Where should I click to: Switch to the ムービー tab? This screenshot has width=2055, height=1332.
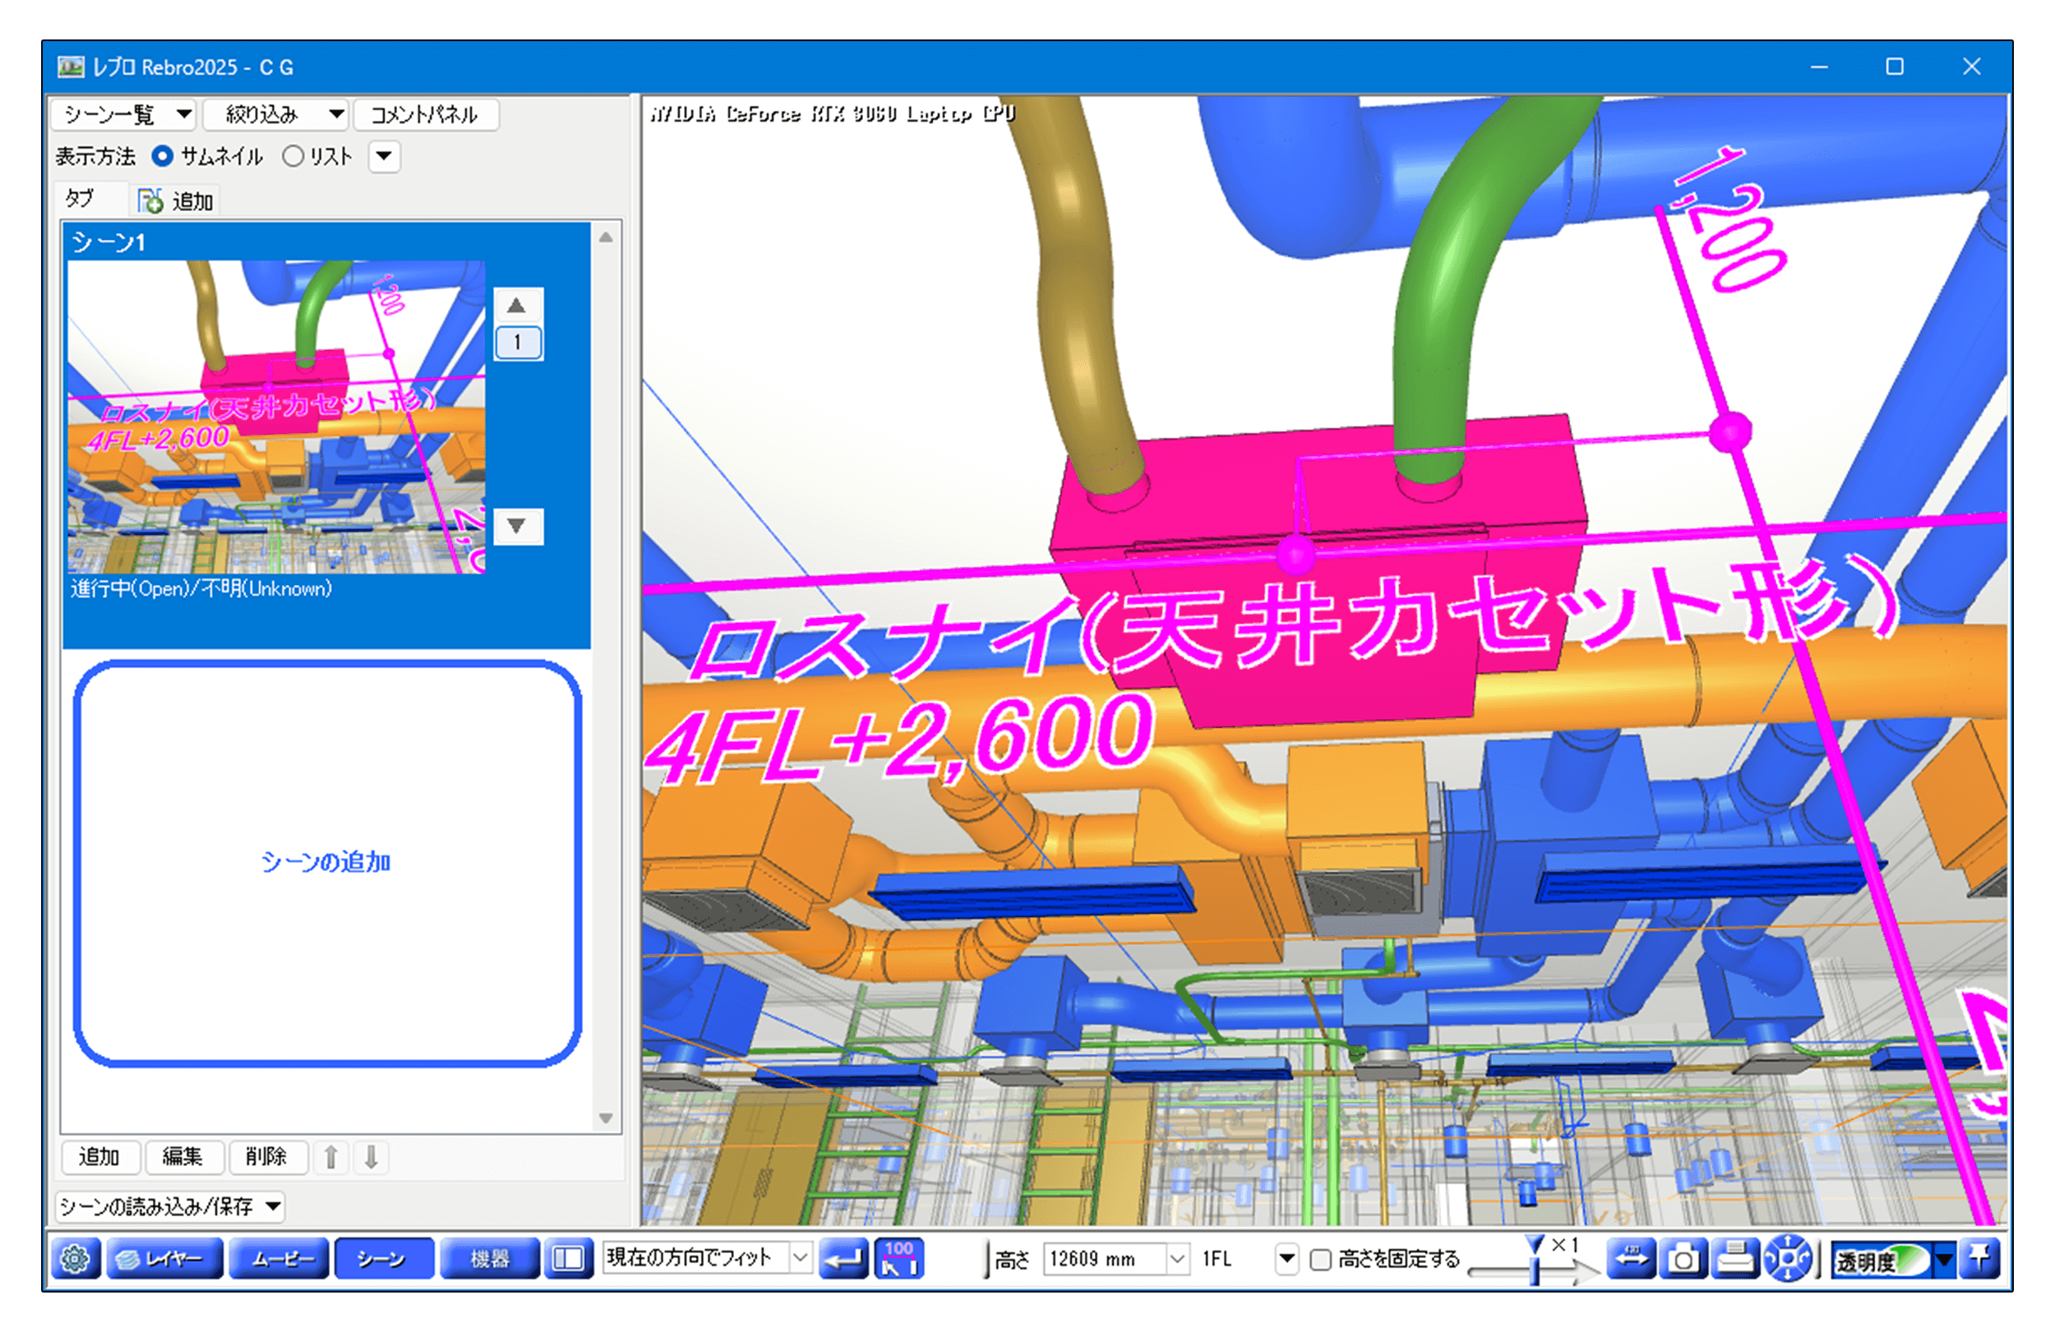[279, 1260]
